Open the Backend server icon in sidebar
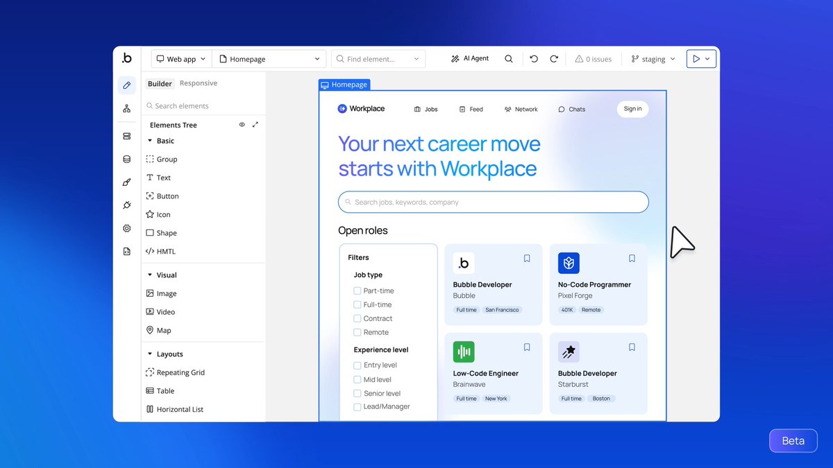Screen dimensions: 833x468 click(126, 136)
